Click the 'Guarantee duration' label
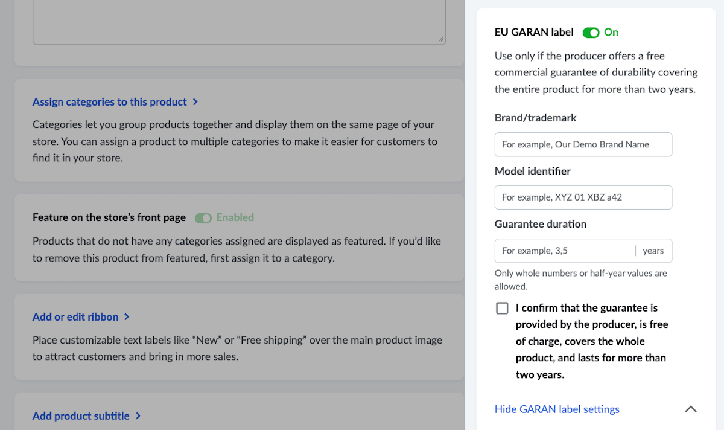The height and width of the screenshot is (430, 724). click(541, 224)
